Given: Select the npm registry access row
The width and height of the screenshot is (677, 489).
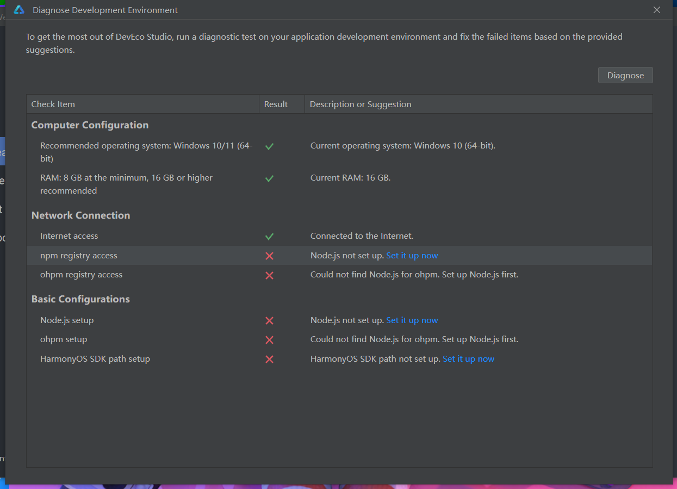Looking at the screenshot, I should click(79, 256).
